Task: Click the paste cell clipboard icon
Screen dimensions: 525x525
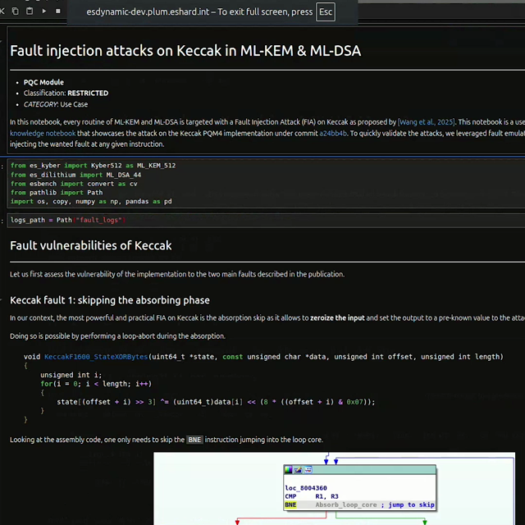Action: pos(30,11)
